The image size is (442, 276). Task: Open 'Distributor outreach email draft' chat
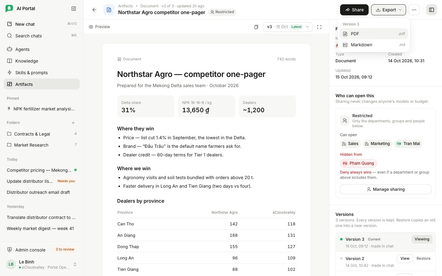point(42,192)
